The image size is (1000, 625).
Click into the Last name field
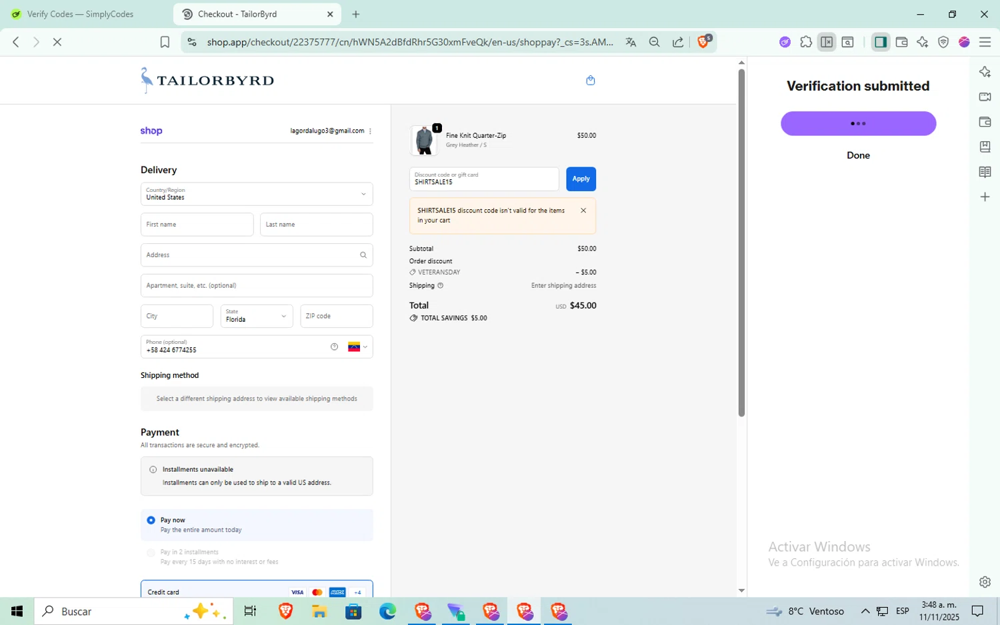point(316,225)
